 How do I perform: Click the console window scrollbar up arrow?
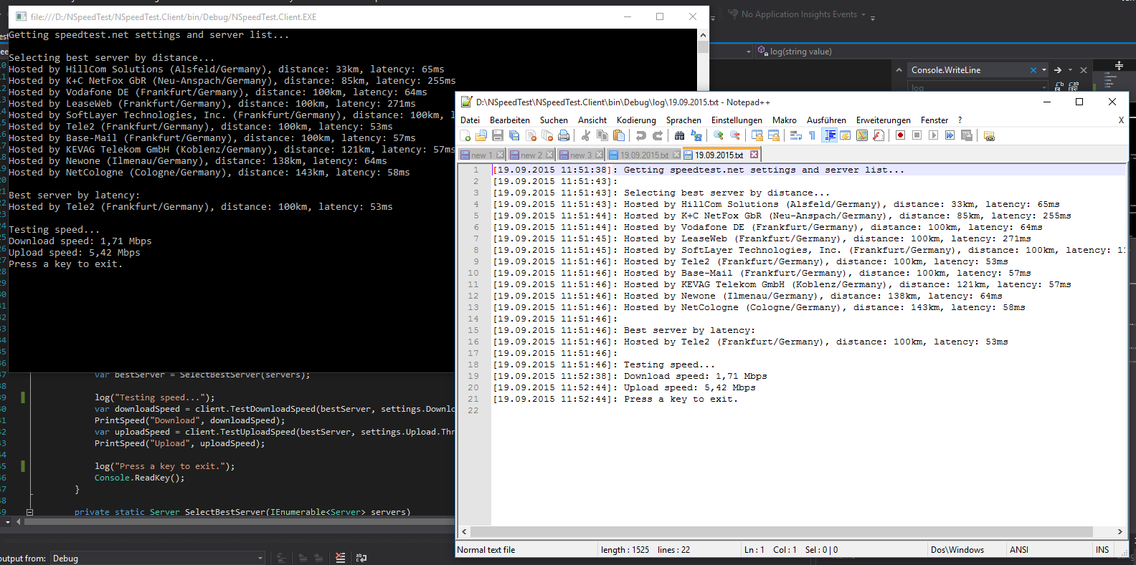(703, 35)
